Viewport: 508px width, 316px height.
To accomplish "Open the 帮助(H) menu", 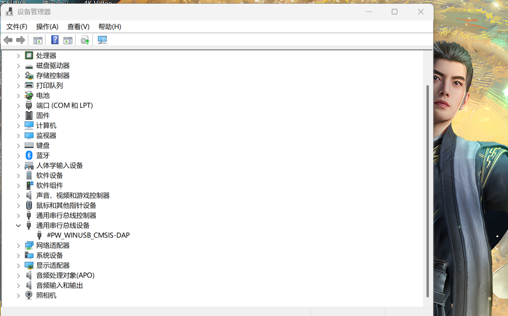I will point(110,27).
